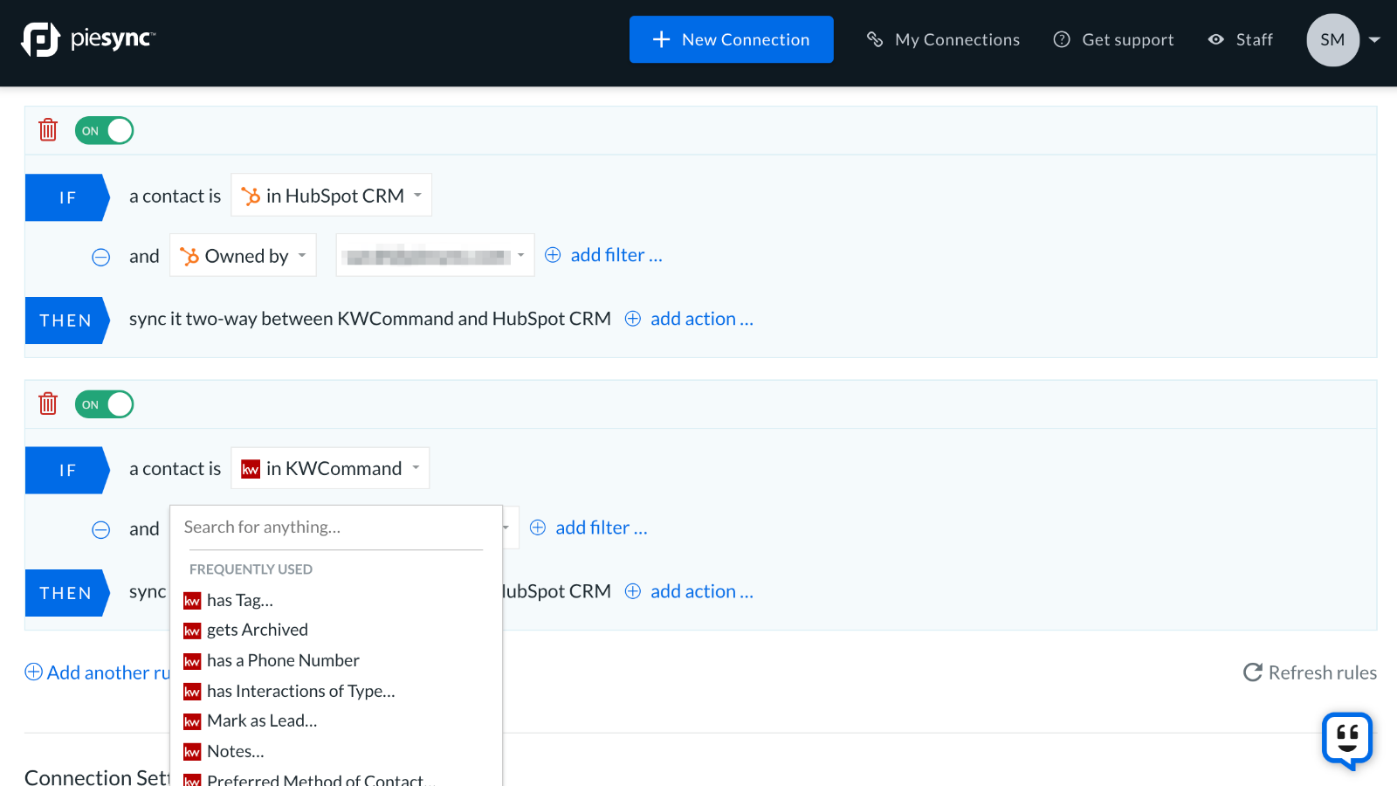Click the PieSync logo
1397x786 pixels.
point(88,39)
